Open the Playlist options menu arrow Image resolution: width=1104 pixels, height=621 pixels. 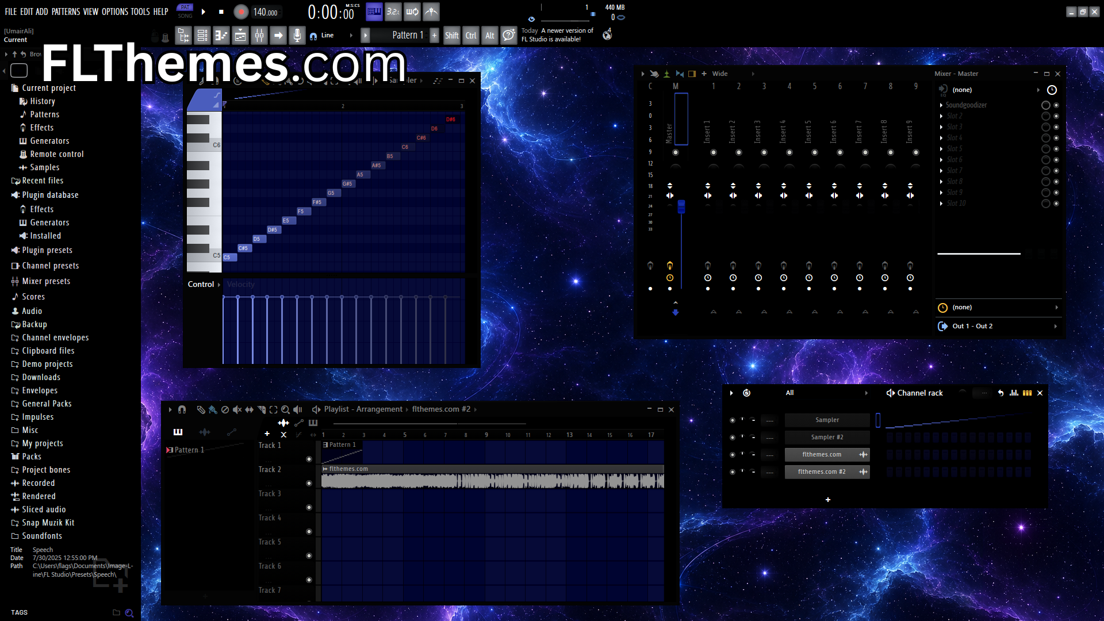[x=170, y=409]
